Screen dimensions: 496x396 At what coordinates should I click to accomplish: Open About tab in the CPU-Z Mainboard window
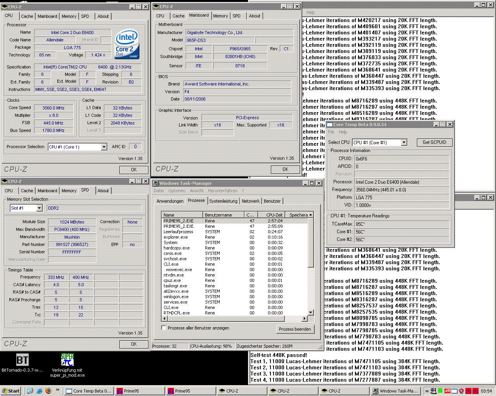pyautogui.click(x=255, y=16)
